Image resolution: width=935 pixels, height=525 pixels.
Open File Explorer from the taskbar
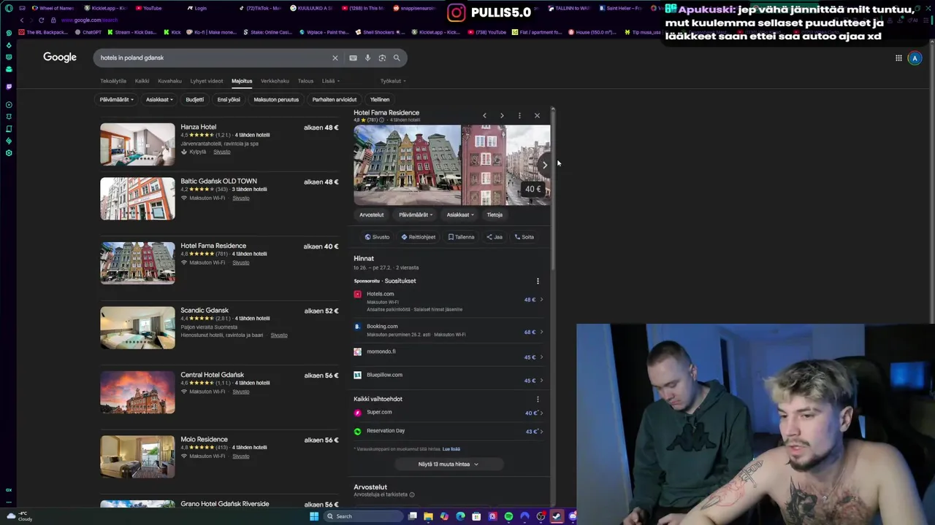428,516
